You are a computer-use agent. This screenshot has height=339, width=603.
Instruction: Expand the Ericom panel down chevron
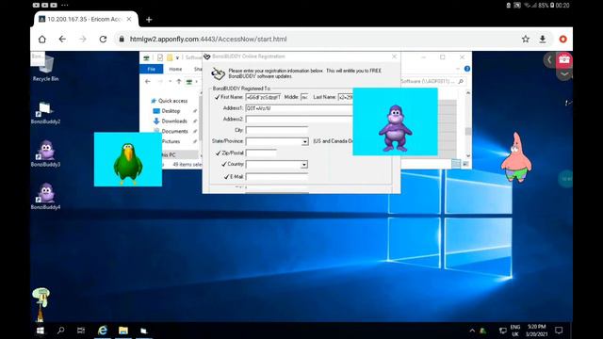564,74
